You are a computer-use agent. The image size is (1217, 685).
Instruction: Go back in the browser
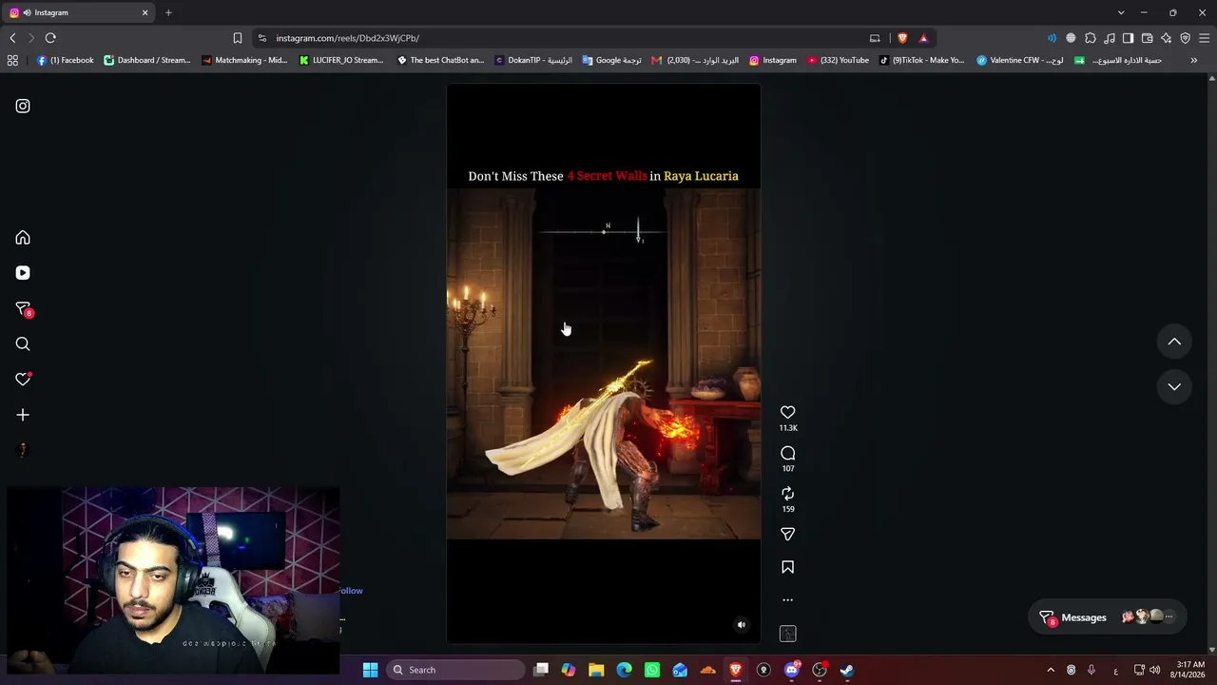click(12, 38)
